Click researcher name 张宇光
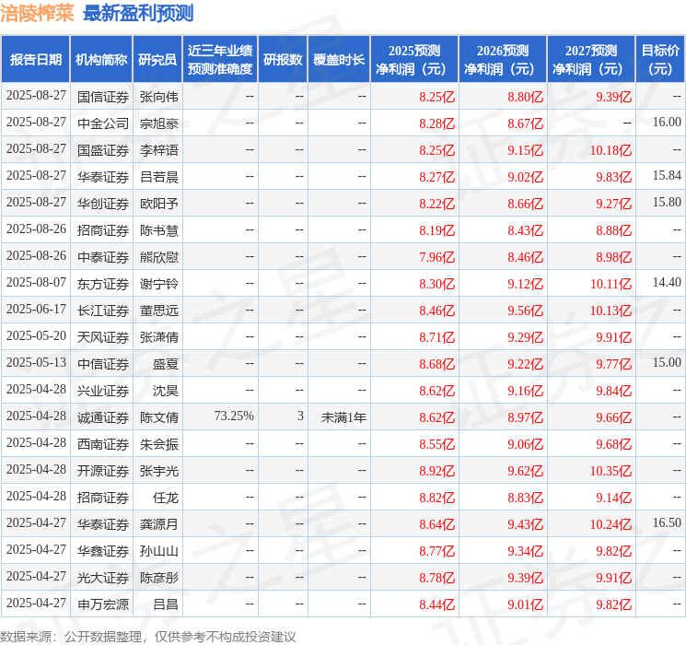This screenshot has width=686, height=645. click(158, 471)
